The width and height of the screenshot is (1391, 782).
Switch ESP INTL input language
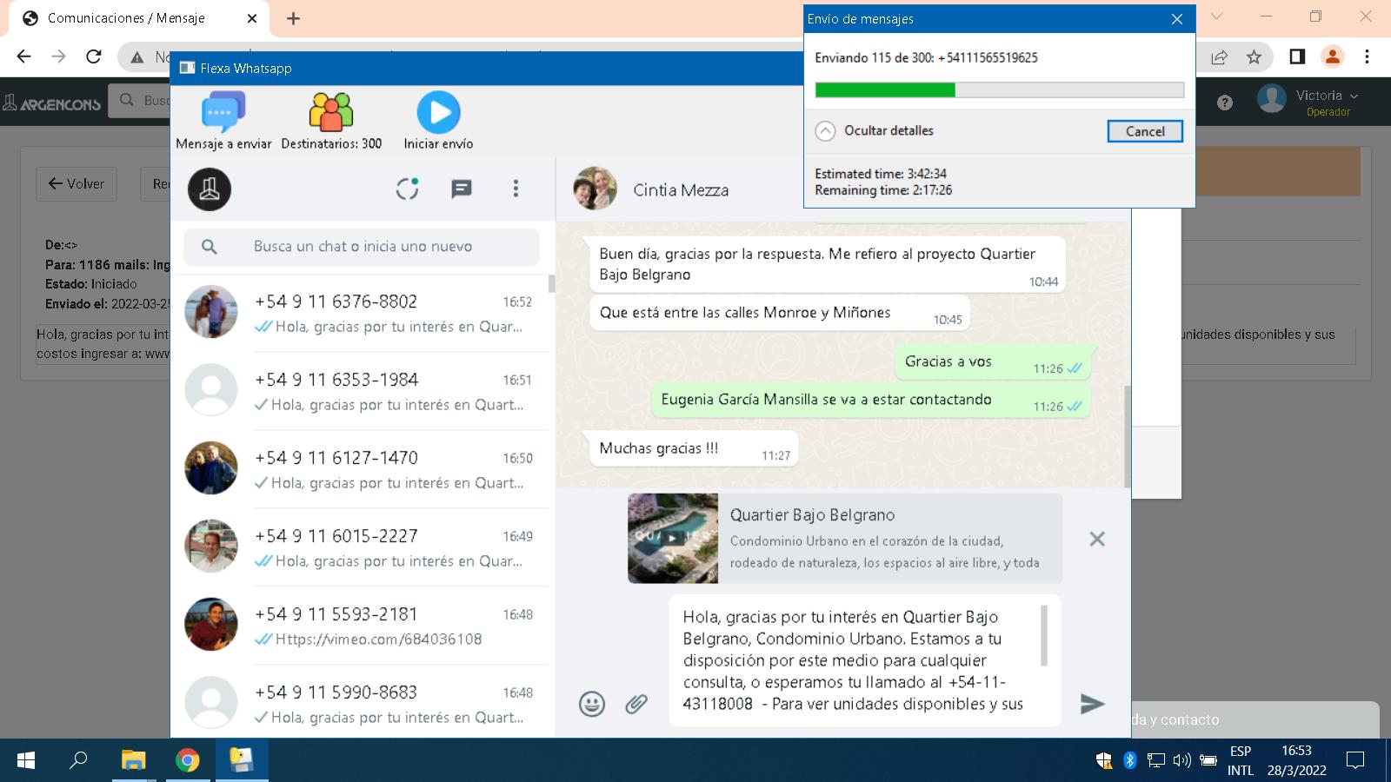[x=1241, y=760]
